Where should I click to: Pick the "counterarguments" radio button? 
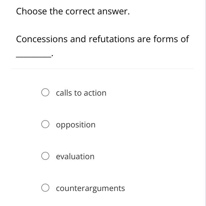coord(45,188)
